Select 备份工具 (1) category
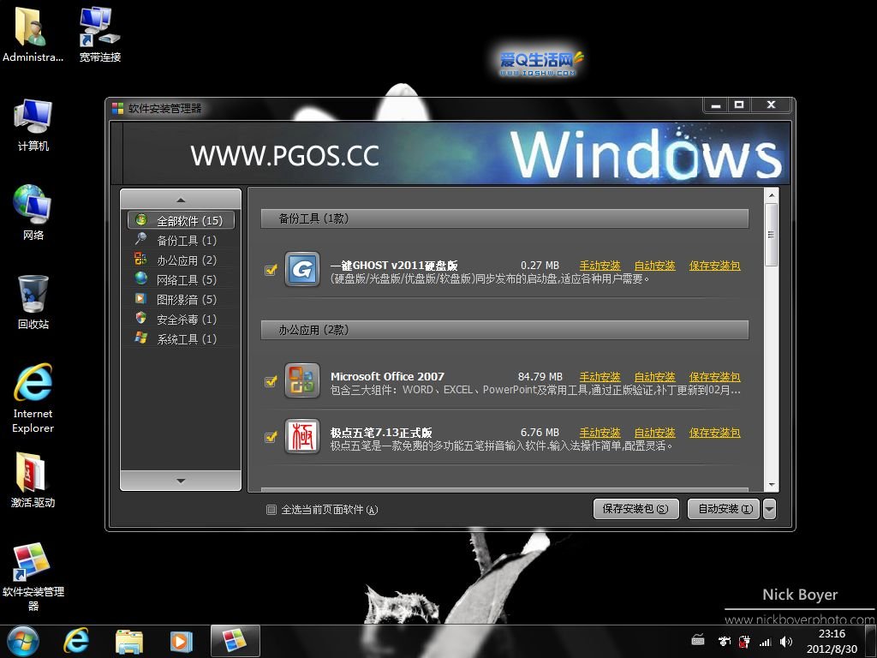The width and height of the screenshot is (877, 658). click(x=181, y=240)
